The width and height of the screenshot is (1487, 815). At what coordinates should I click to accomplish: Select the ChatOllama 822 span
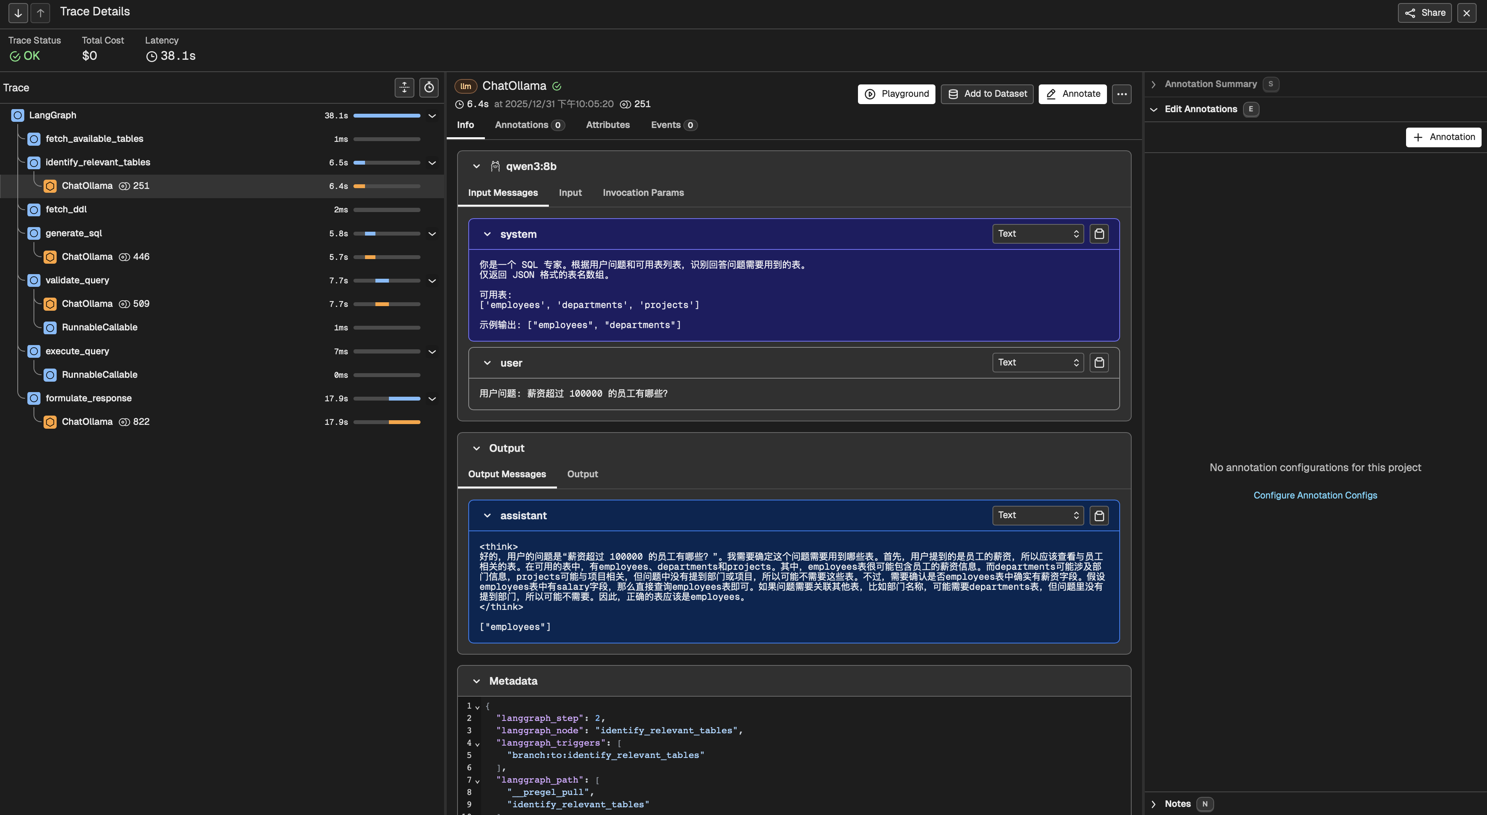tap(88, 422)
